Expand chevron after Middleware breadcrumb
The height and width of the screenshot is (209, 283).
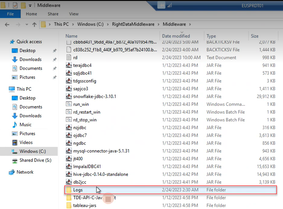click(190, 24)
